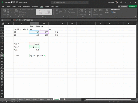Cancel formula entry with X button
This screenshot has width=138, height=103.
[14, 20]
